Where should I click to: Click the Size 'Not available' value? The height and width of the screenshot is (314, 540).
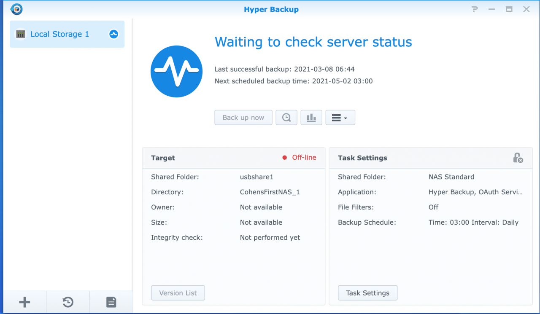(x=261, y=223)
